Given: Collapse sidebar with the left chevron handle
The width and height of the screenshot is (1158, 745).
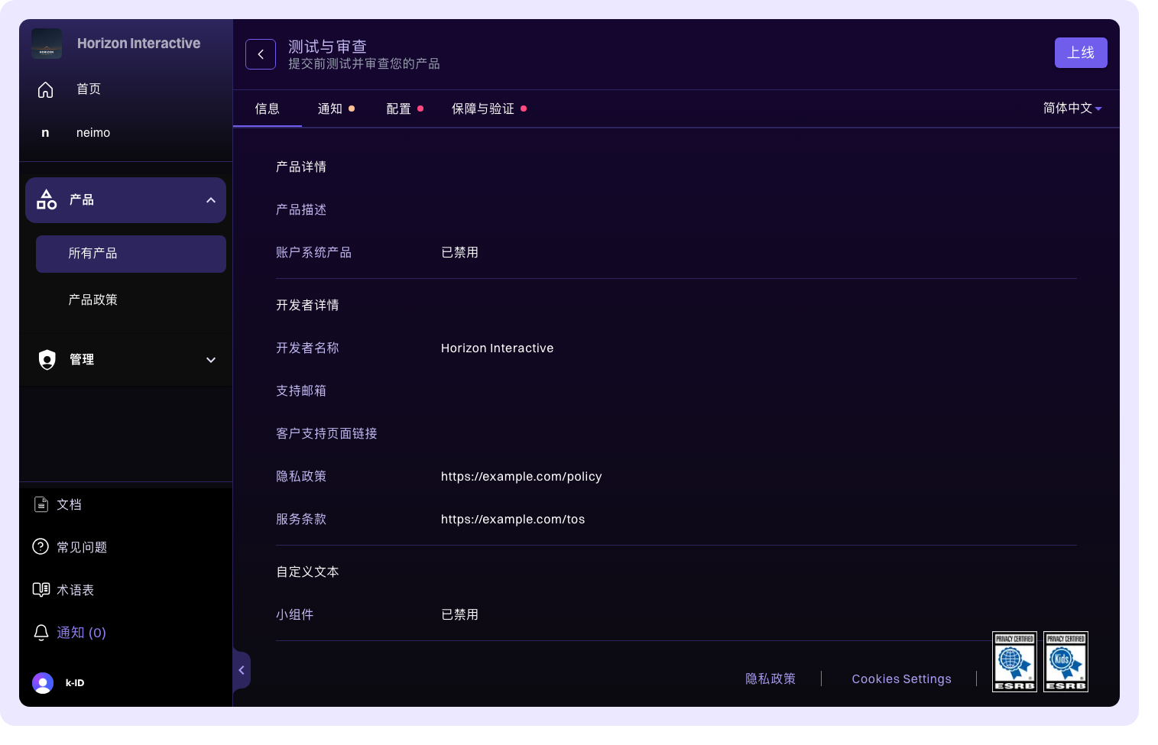Looking at the screenshot, I should (x=242, y=670).
